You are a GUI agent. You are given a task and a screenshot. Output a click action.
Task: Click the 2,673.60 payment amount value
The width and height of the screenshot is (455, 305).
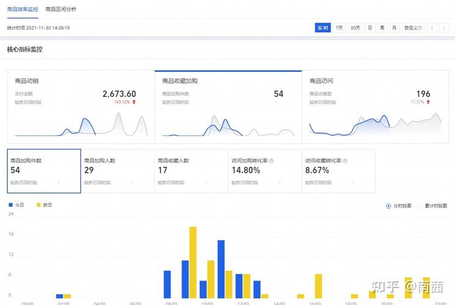pyautogui.click(x=120, y=94)
